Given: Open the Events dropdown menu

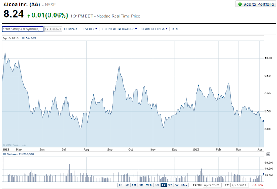Looking at the screenshot, I should [90, 29].
